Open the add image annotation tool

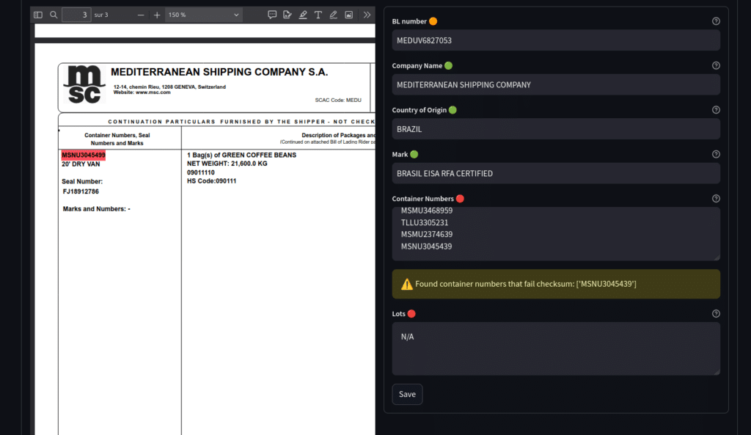click(349, 14)
